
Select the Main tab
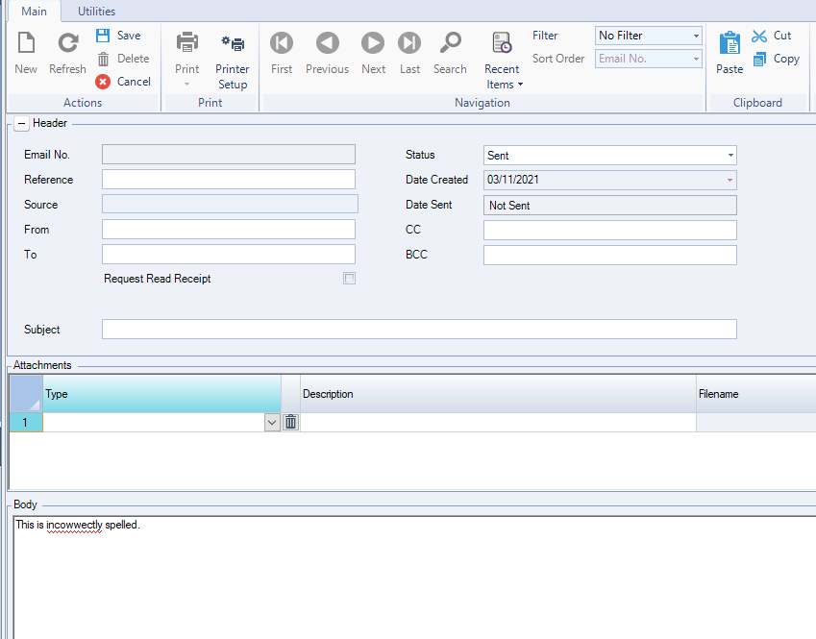click(35, 12)
